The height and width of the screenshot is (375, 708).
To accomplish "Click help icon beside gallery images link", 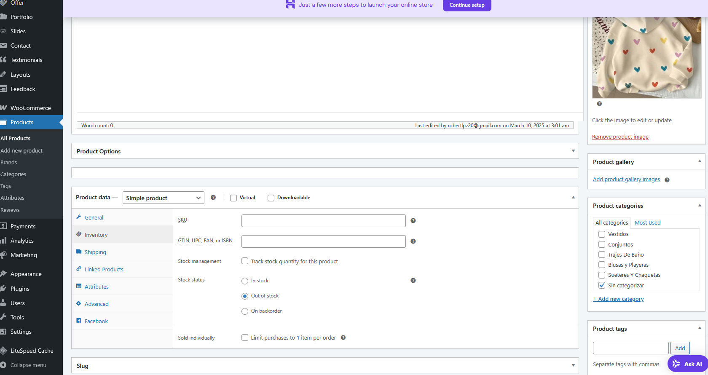I will tap(667, 180).
